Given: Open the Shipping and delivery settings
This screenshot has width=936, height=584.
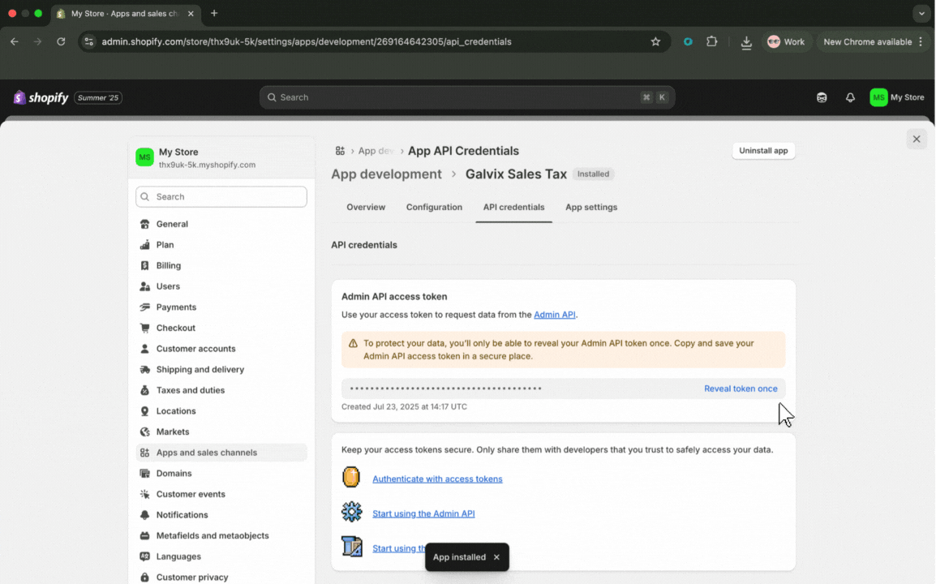Looking at the screenshot, I should (221, 370).
